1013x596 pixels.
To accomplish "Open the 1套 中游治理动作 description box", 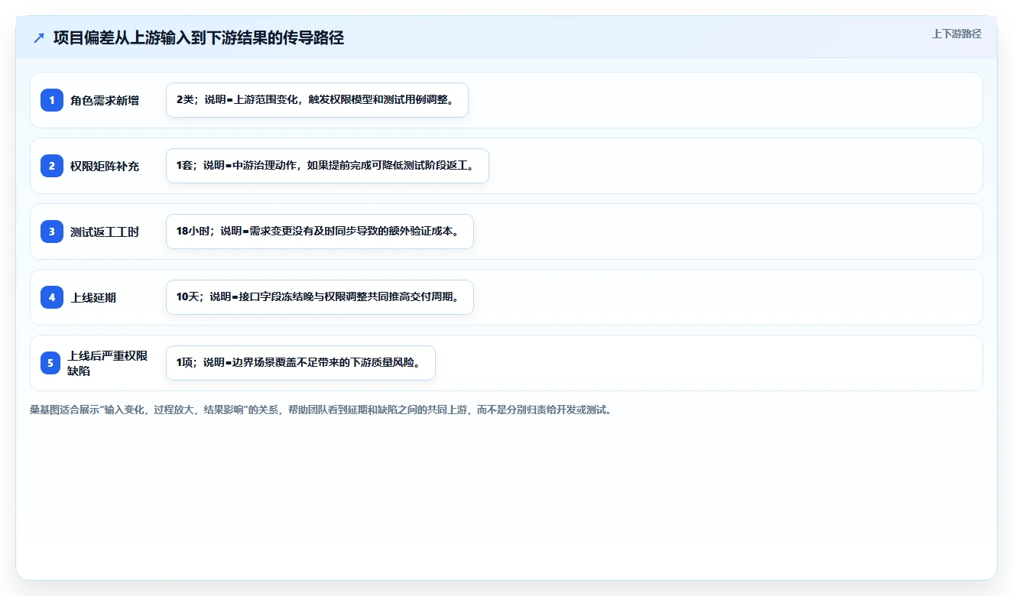I will (x=327, y=166).
